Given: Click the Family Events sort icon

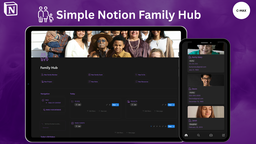Looking at the screenshot, I should click(154, 126).
